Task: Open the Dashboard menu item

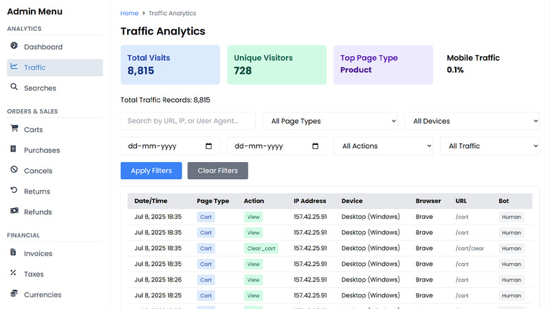Action: point(55,47)
